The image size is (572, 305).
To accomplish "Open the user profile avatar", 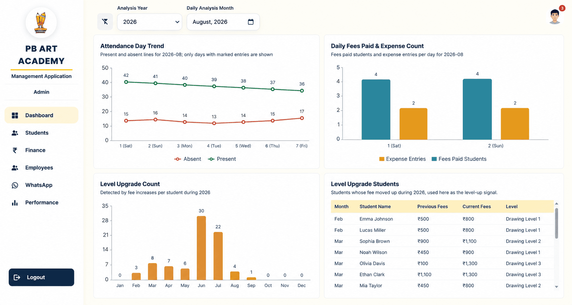I will pyautogui.click(x=555, y=17).
